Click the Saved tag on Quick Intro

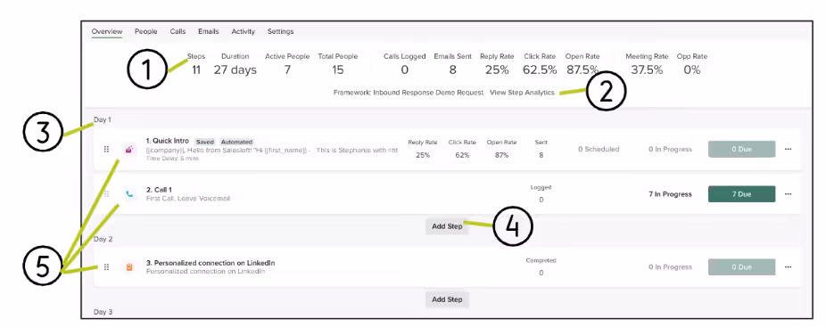click(205, 142)
